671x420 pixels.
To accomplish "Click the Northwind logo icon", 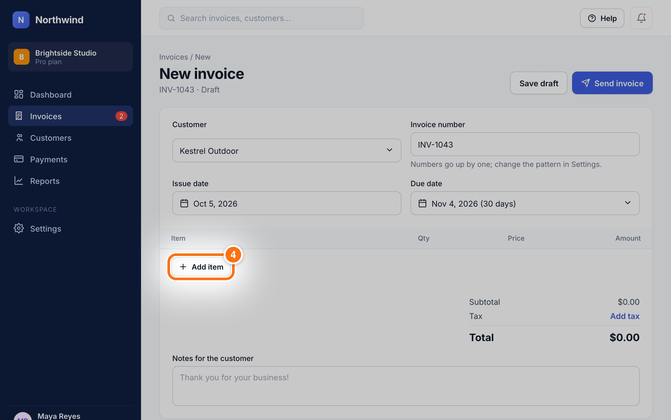I will coord(21,20).
